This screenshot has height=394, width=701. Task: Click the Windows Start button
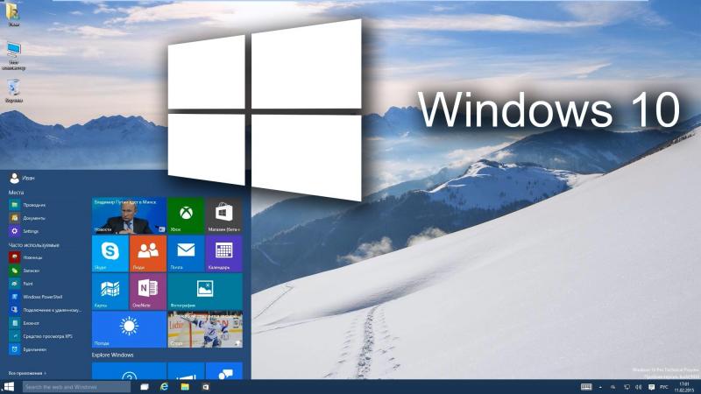9,387
